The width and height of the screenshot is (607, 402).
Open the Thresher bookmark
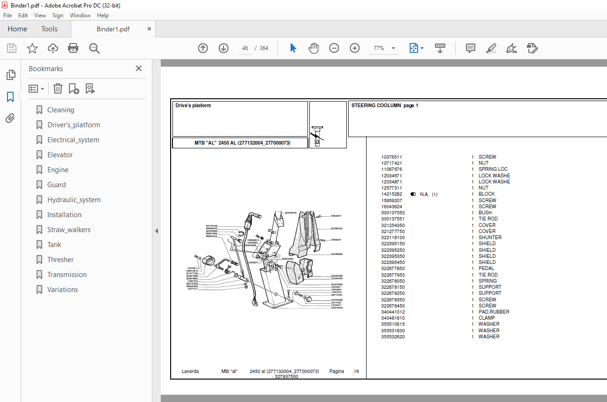tap(60, 260)
